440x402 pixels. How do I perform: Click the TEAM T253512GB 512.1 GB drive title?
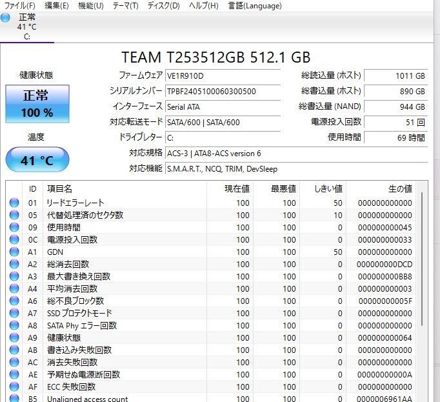(216, 57)
